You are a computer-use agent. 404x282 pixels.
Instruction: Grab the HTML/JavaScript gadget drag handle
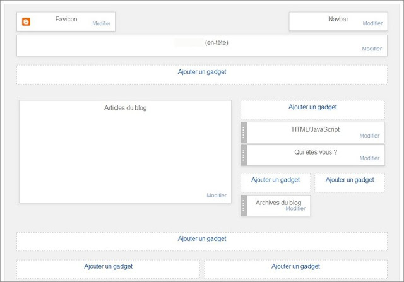pos(244,132)
